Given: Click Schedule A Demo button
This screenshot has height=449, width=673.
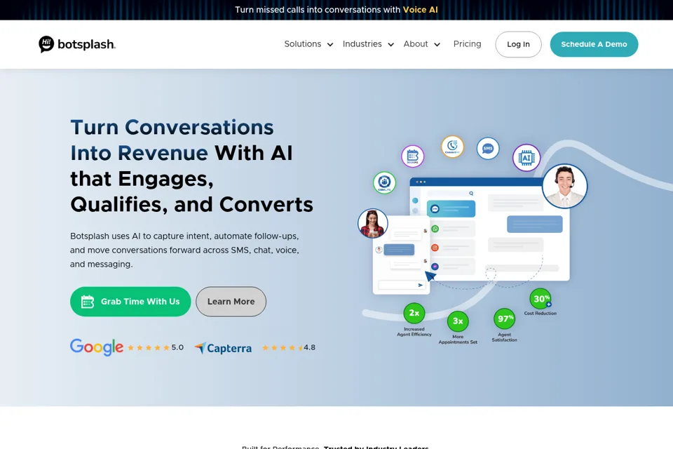Looking at the screenshot, I should coord(594,44).
